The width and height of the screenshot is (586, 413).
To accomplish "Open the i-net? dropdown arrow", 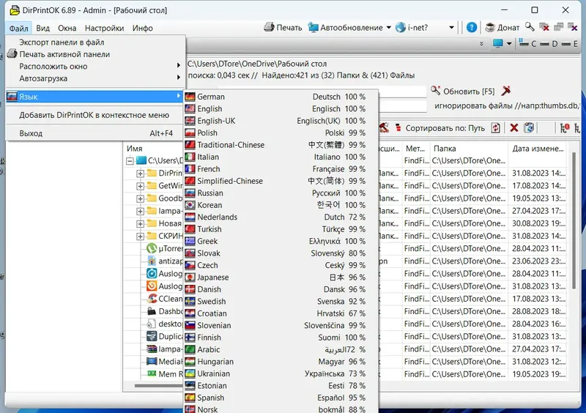I will click(x=451, y=28).
